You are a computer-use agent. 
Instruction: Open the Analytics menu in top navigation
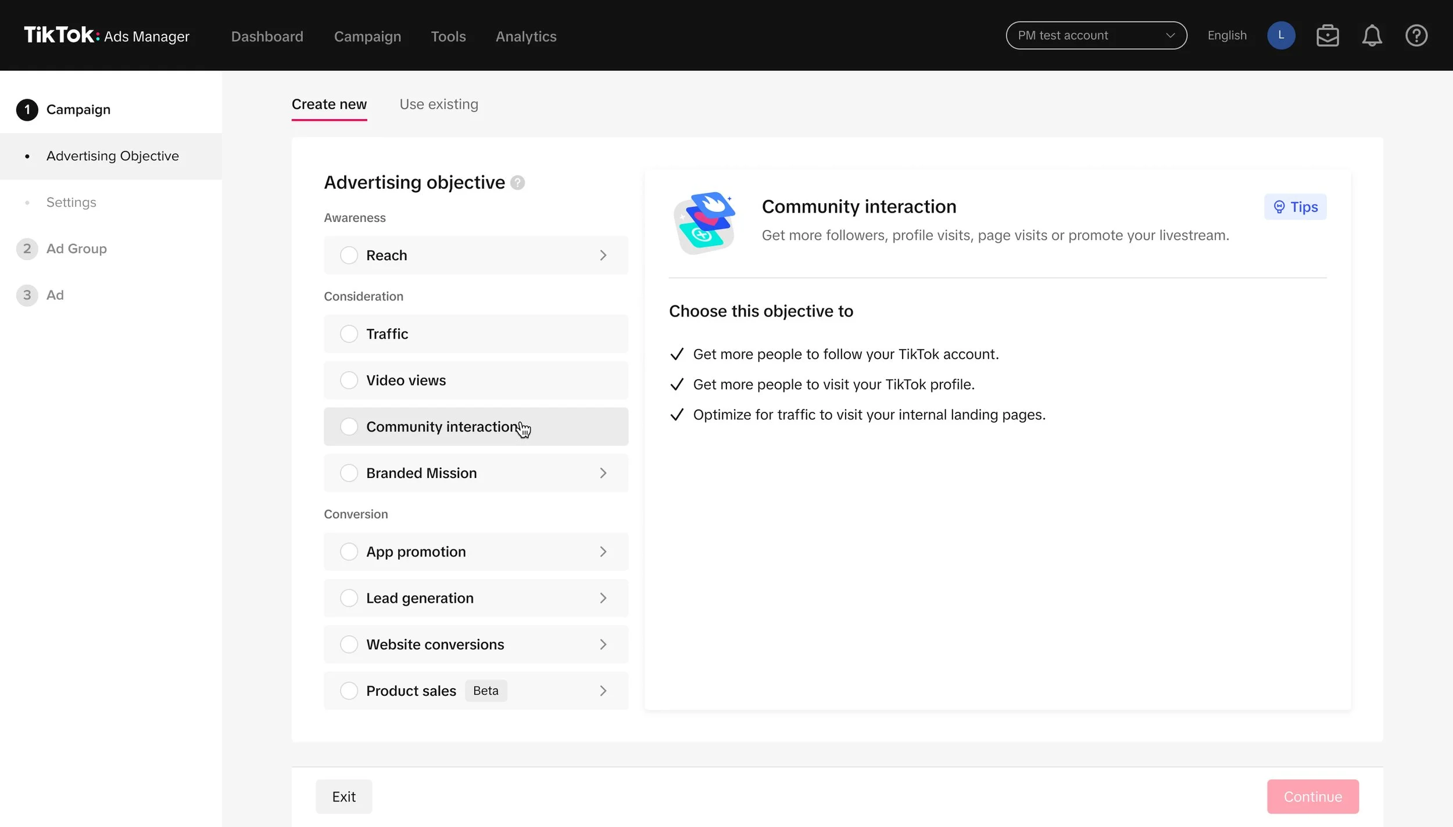(x=525, y=37)
